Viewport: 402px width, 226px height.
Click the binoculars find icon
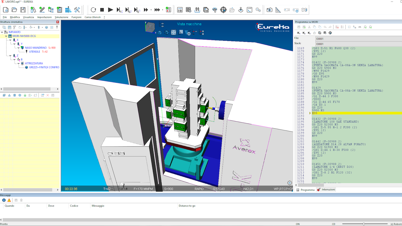[360, 27]
